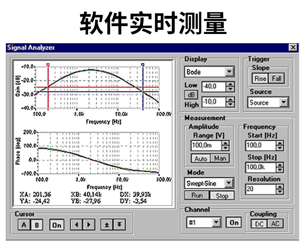305x246 pixels.
Task: Toggle the dB scale button
Action: pyautogui.click(x=191, y=95)
